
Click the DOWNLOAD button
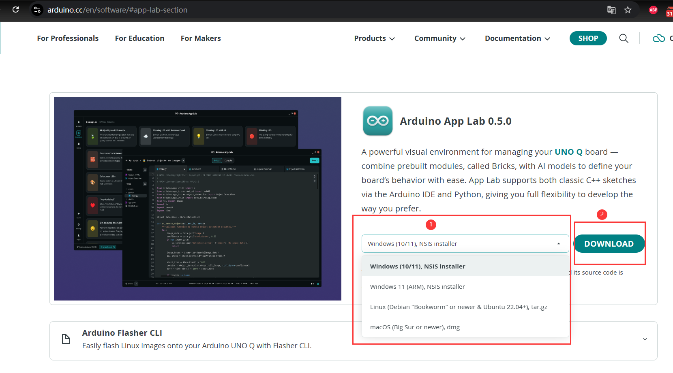click(609, 244)
